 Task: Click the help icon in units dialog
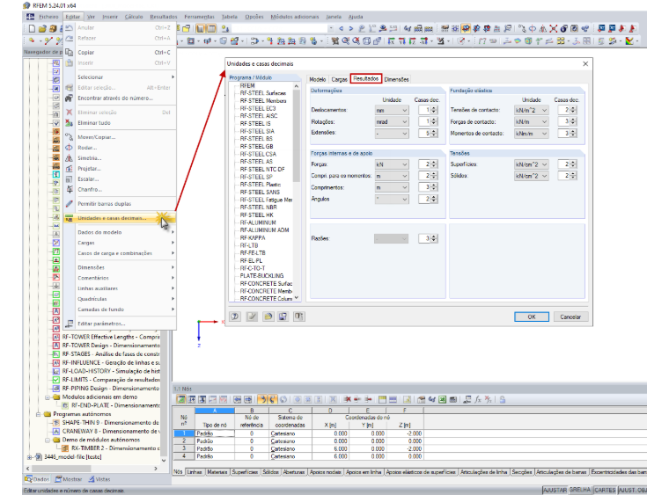tap(235, 317)
